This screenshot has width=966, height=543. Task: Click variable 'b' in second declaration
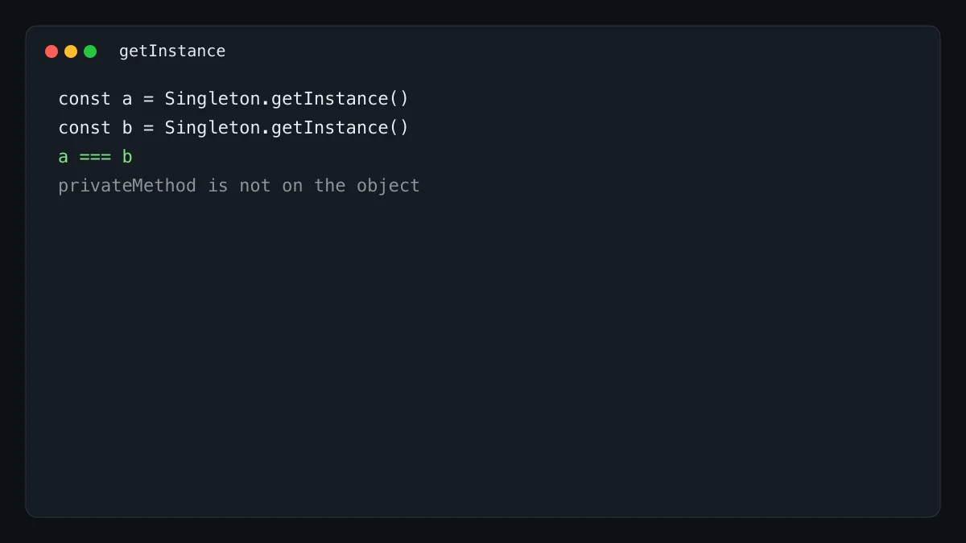tap(127, 128)
